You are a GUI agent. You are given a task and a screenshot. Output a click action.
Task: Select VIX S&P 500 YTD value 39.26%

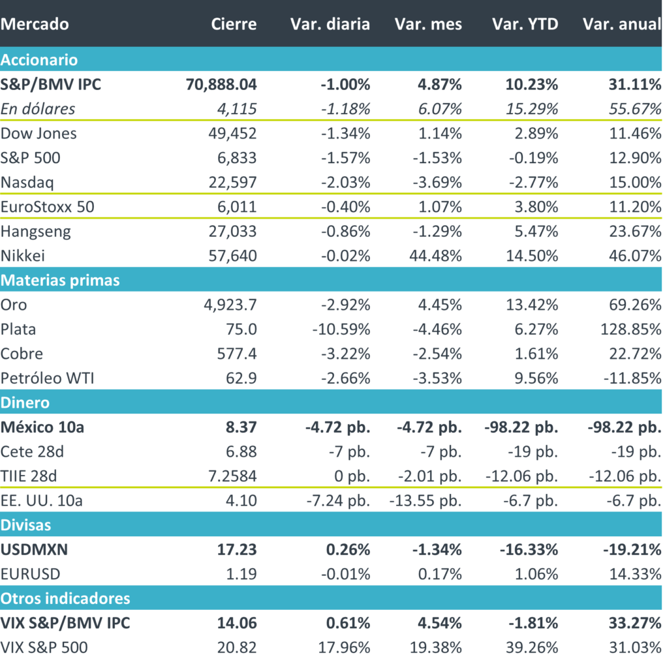coord(532,647)
